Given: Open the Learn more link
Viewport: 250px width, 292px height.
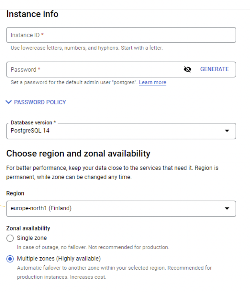Looking at the screenshot, I should point(153,82).
